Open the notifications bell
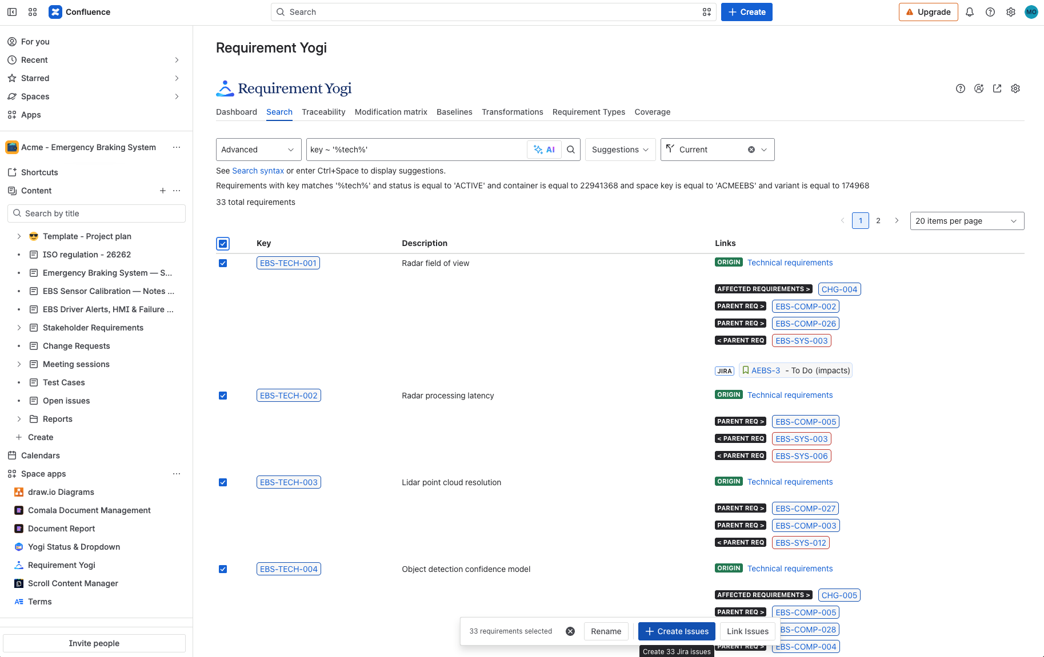The height and width of the screenshot is (657, 1044). pos(970,12)
